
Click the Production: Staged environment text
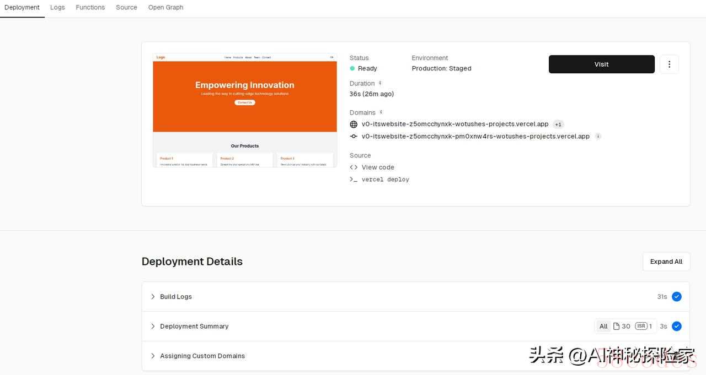coord(442,68)
